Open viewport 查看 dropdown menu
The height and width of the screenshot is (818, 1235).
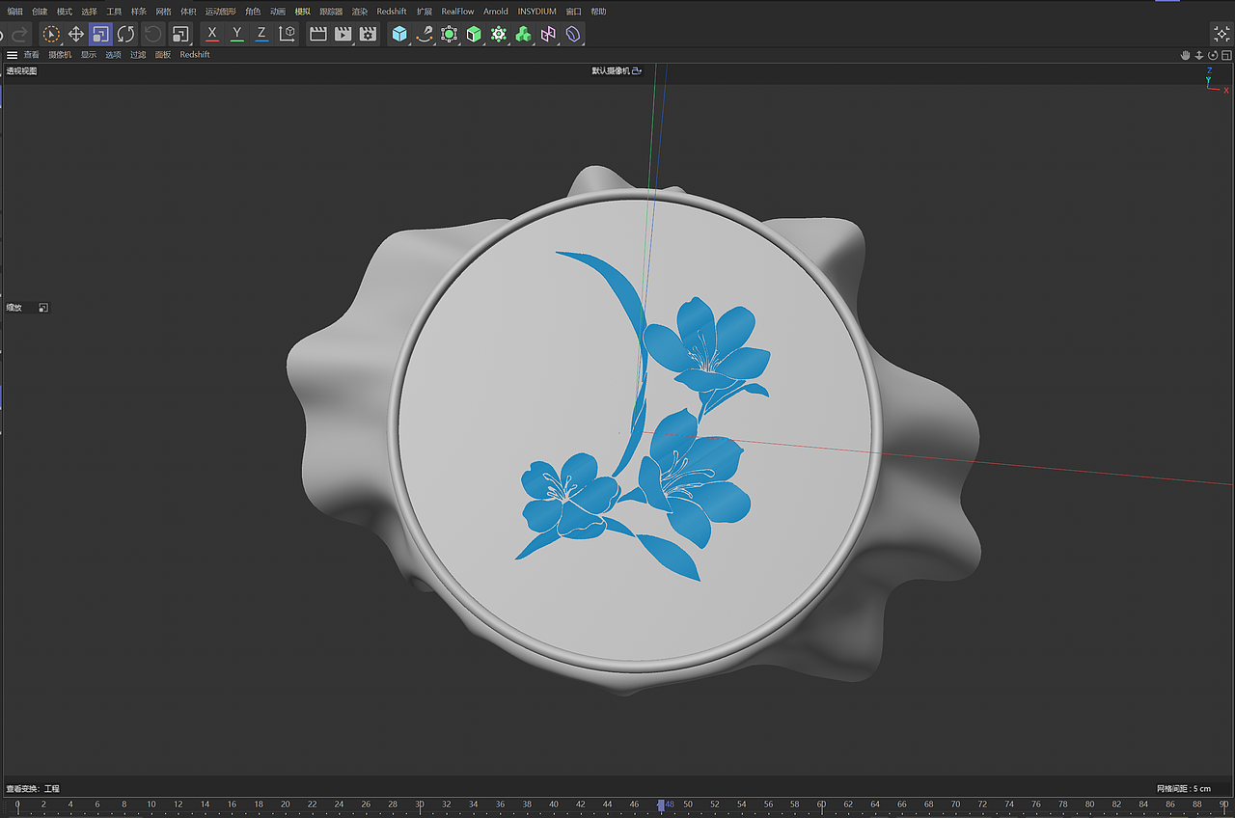click(x=32, y=55)
